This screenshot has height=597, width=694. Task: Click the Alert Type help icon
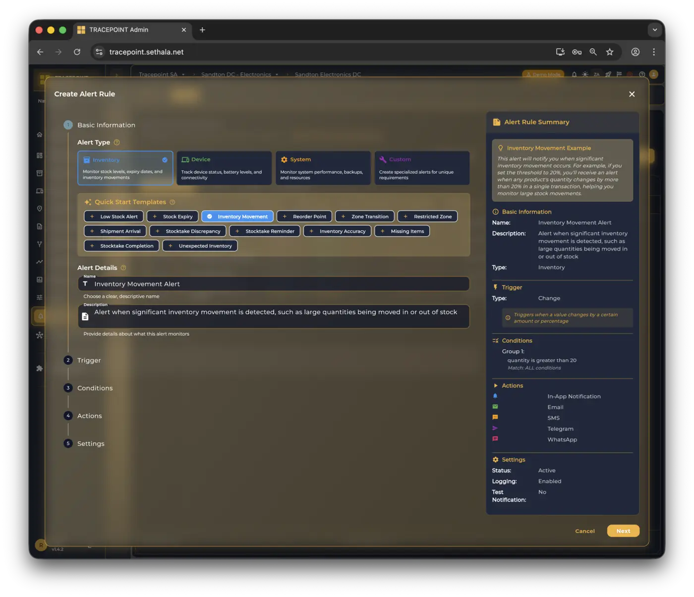[x=117, y=142]
